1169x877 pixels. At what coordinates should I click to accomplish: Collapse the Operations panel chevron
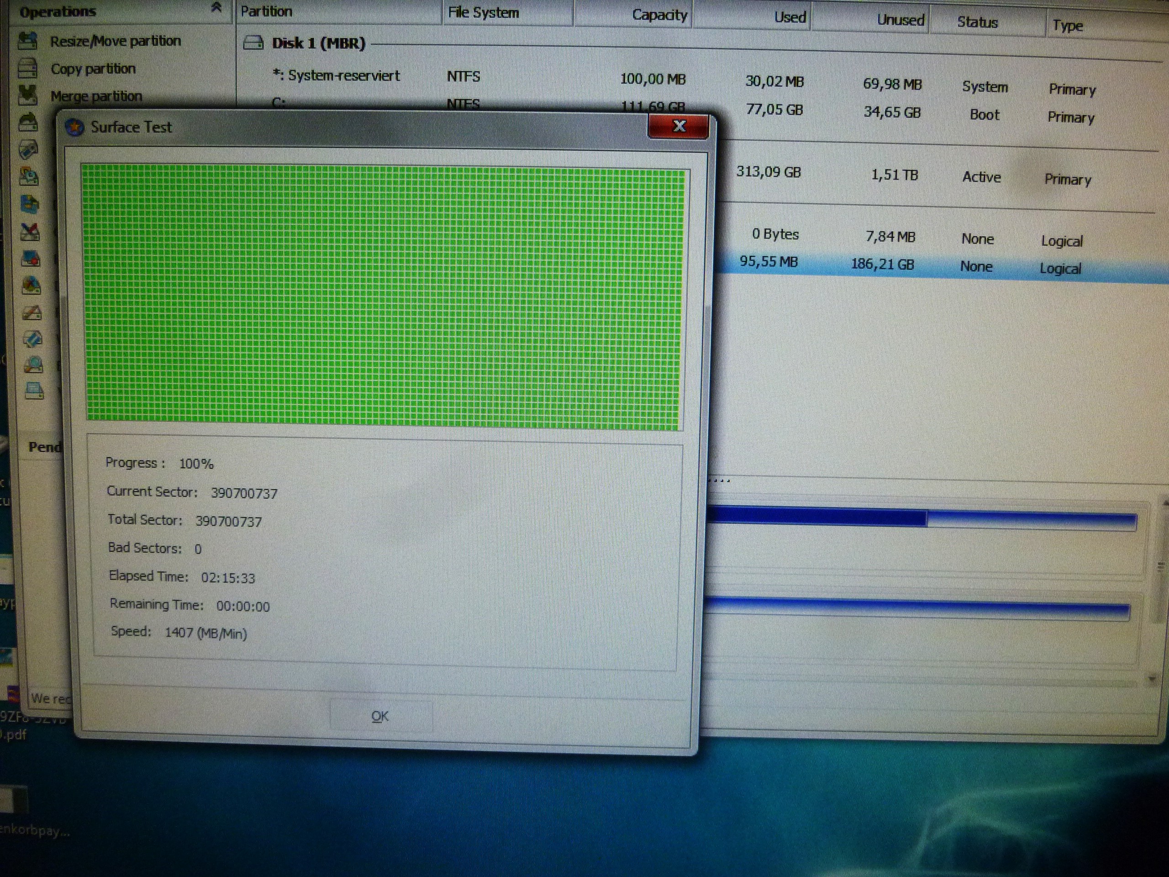tap(216, 7)
